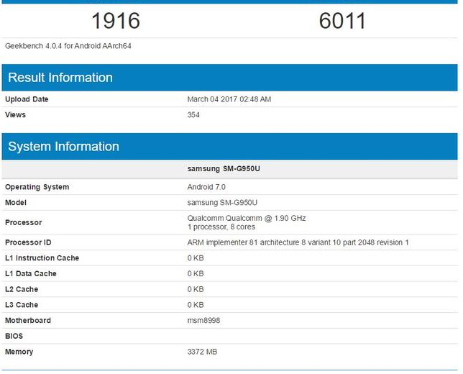The image size is (463, 374).
Task: Click the L1 Data Cache label
Action: click(31, 274)
